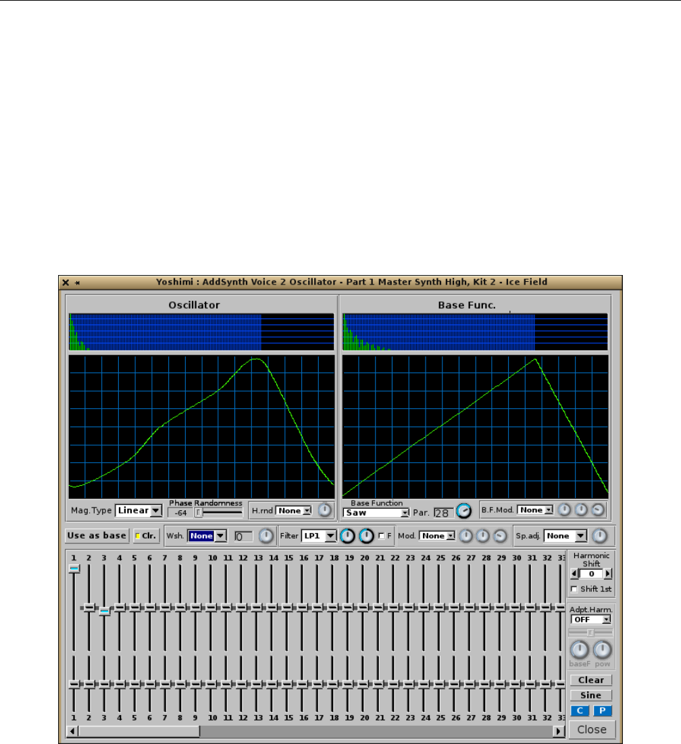Click the harmonic 2 magnitude slider handle

[89, 607]
